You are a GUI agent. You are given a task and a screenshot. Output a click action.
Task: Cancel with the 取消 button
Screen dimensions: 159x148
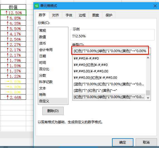146,142
